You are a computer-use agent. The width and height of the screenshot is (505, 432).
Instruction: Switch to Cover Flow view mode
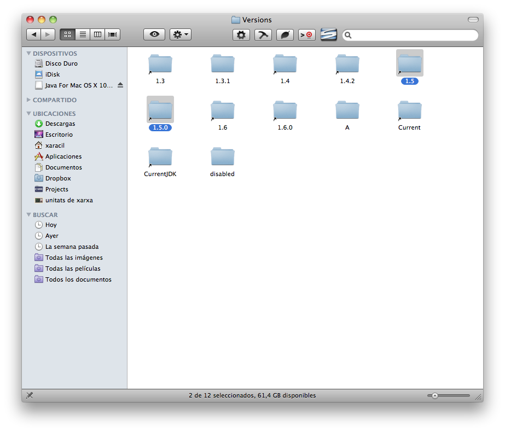click(x=112, y=34)
